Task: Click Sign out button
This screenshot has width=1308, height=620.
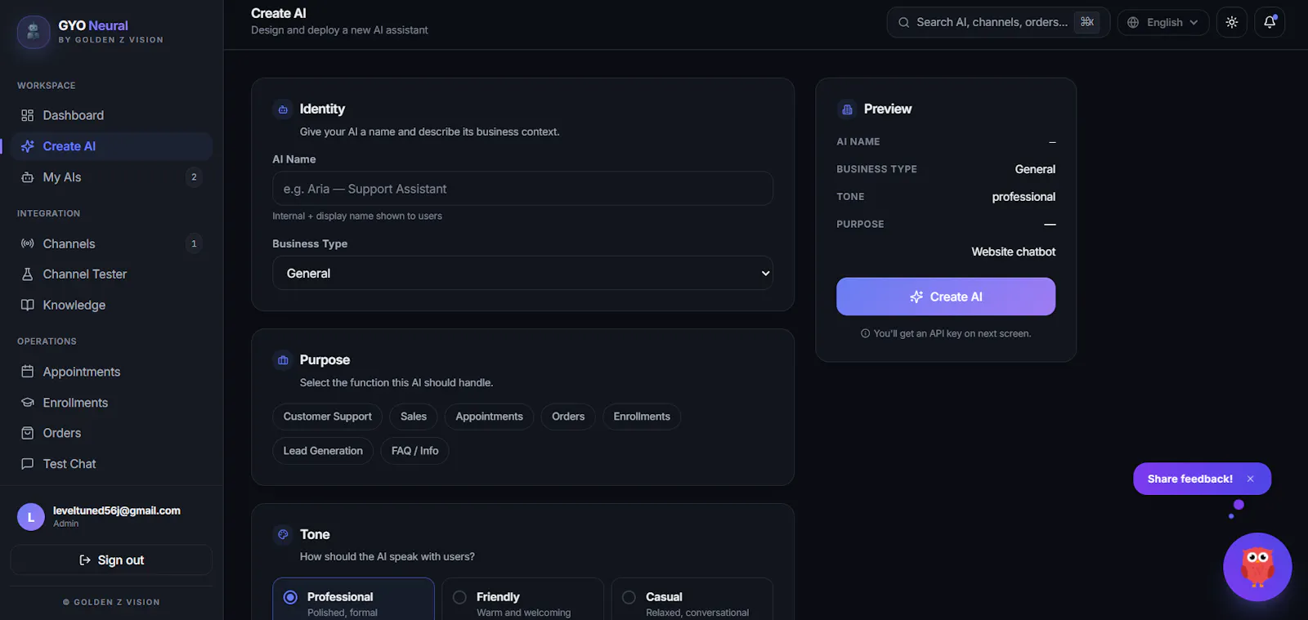Action: click(111, 560)
